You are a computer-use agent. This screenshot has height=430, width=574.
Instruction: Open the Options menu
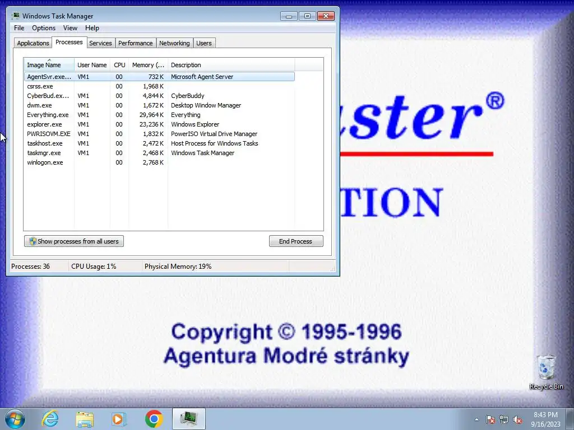[44, 28]
